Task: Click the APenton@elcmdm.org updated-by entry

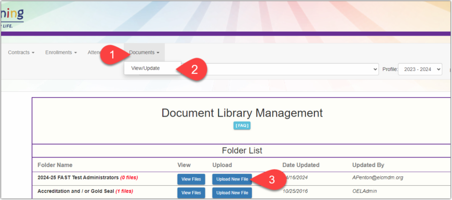Action: point(377,177)
